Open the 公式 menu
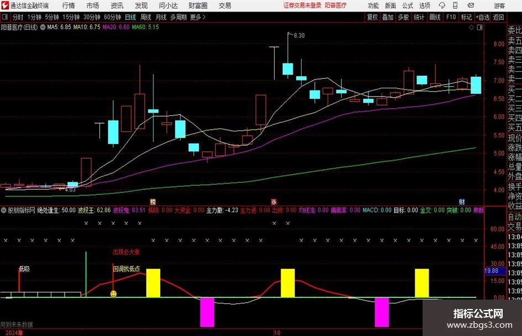This screenshot has width=522, height=336. pos(407,6)
